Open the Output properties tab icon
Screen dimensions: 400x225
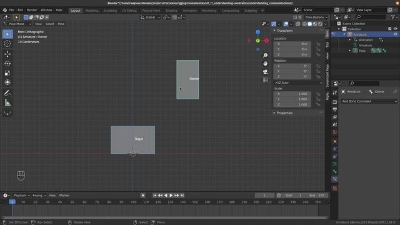(335, 110)
